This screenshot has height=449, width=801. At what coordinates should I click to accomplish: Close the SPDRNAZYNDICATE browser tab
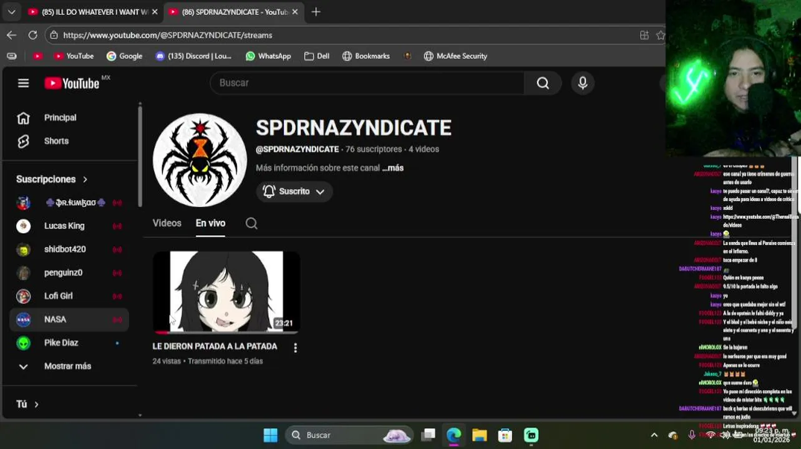[x=294, y=12]
